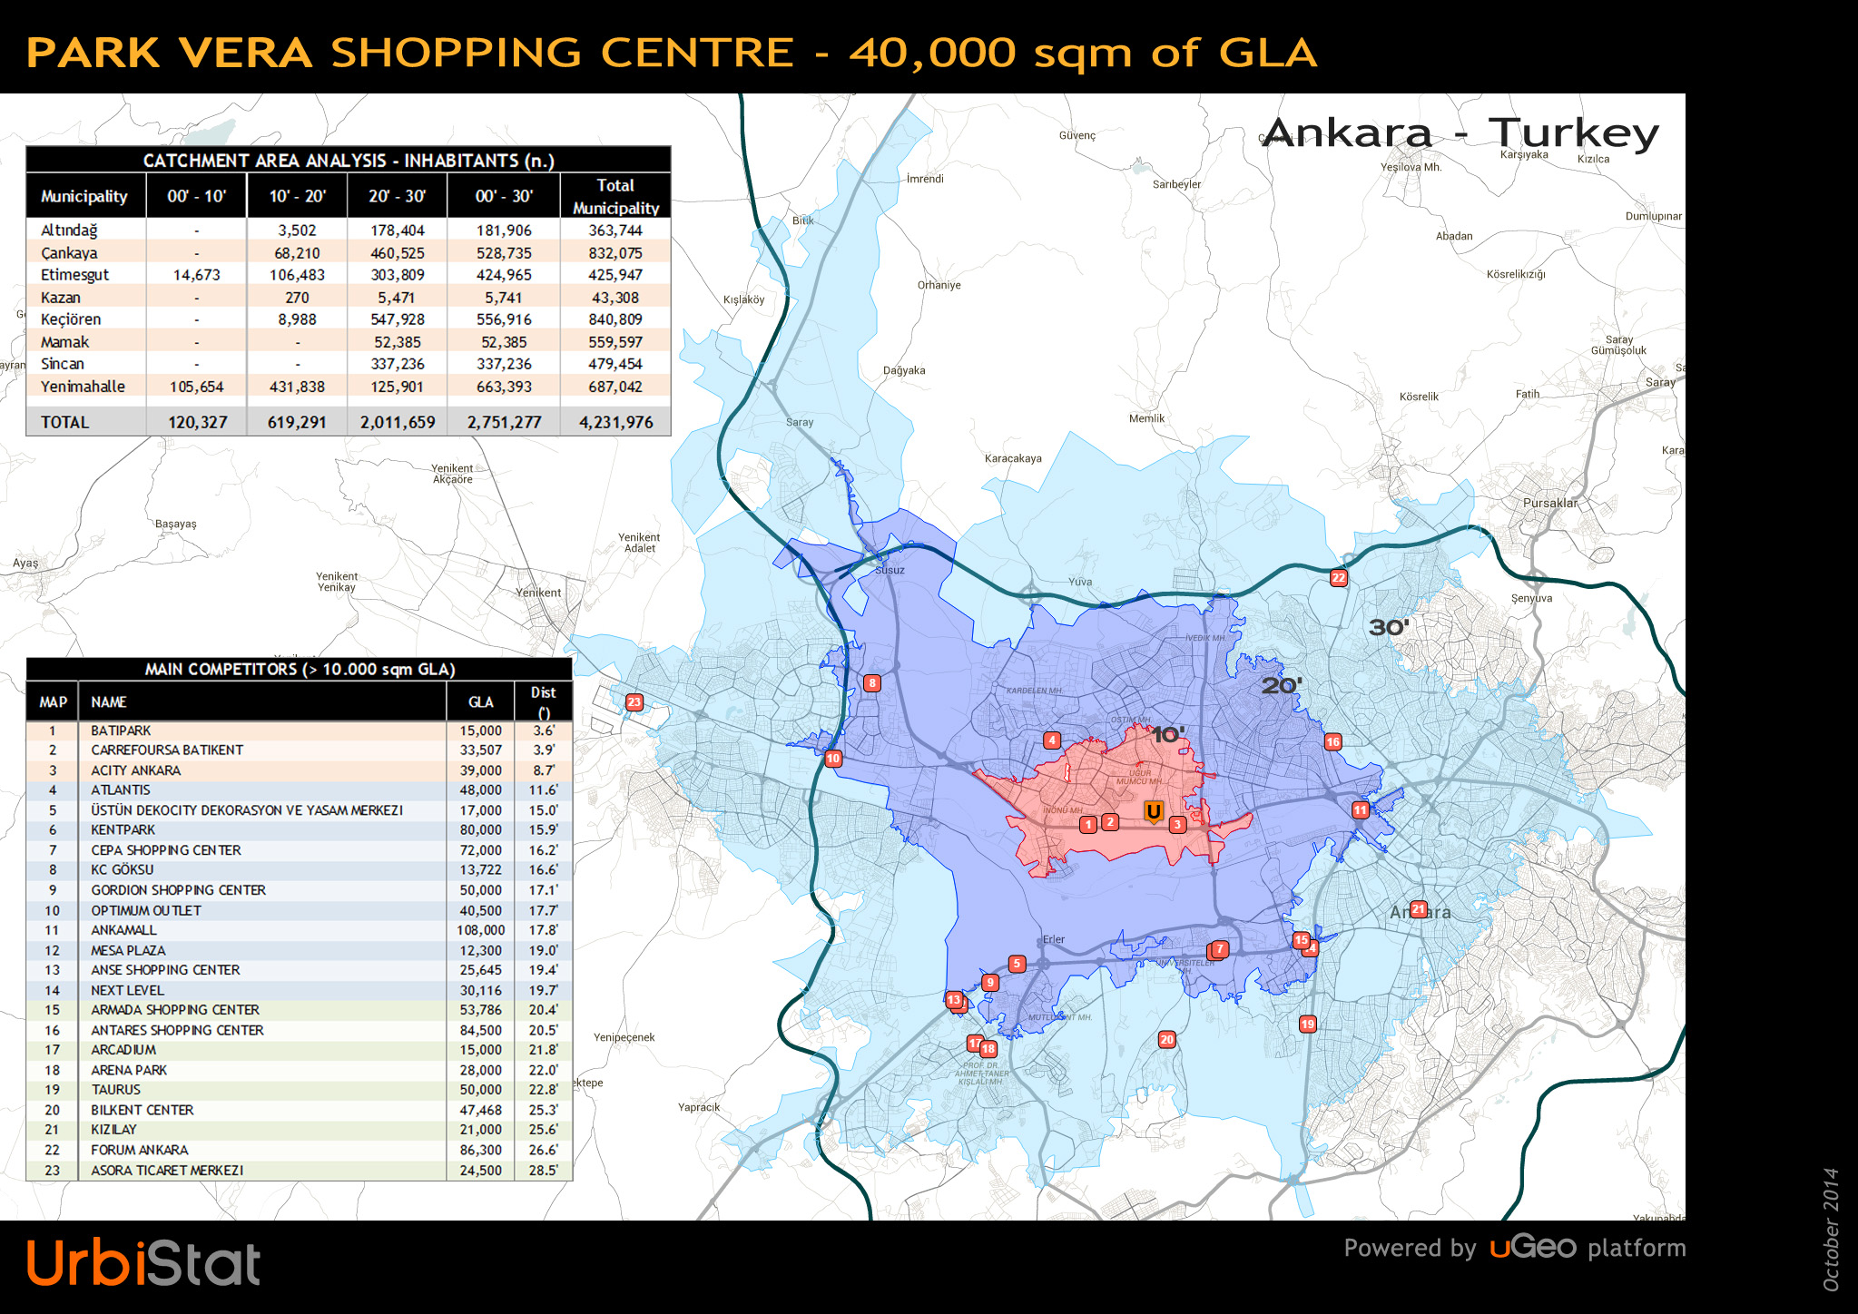Click map marker 10 for Optimum Outlet
This screenshot has height=1314, width=1858.
pyautogui.click(x=833, y=759)
